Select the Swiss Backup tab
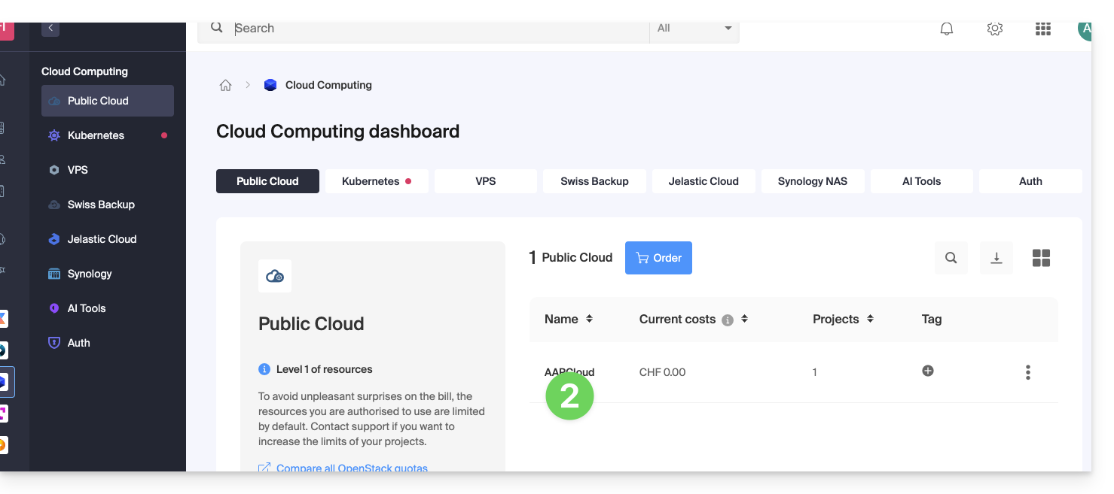The width and height of the screenshot is (1114, 494). tap(594, 181)
